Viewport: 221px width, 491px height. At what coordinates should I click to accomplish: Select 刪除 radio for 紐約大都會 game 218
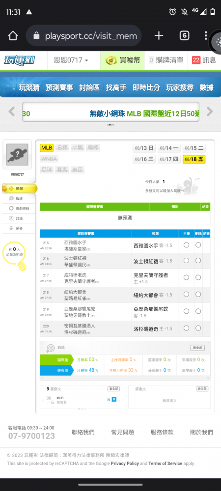coord(198,294)
